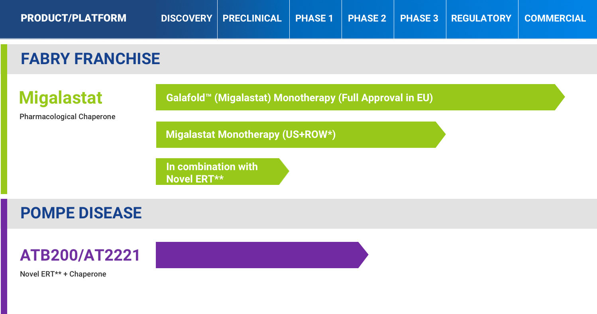Click the green Fabry section side stripe
This screenshot has width=597, height=314.
tap(4, 119)
